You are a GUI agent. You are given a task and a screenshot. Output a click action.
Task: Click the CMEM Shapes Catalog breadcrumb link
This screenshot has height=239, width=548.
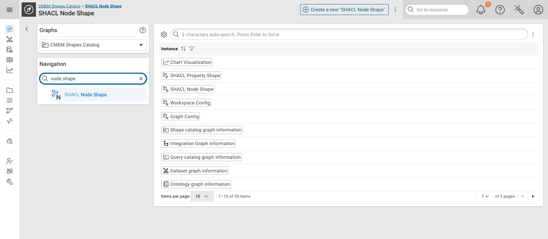(59, 6)
